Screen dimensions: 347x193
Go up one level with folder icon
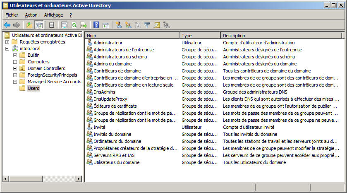29,25
